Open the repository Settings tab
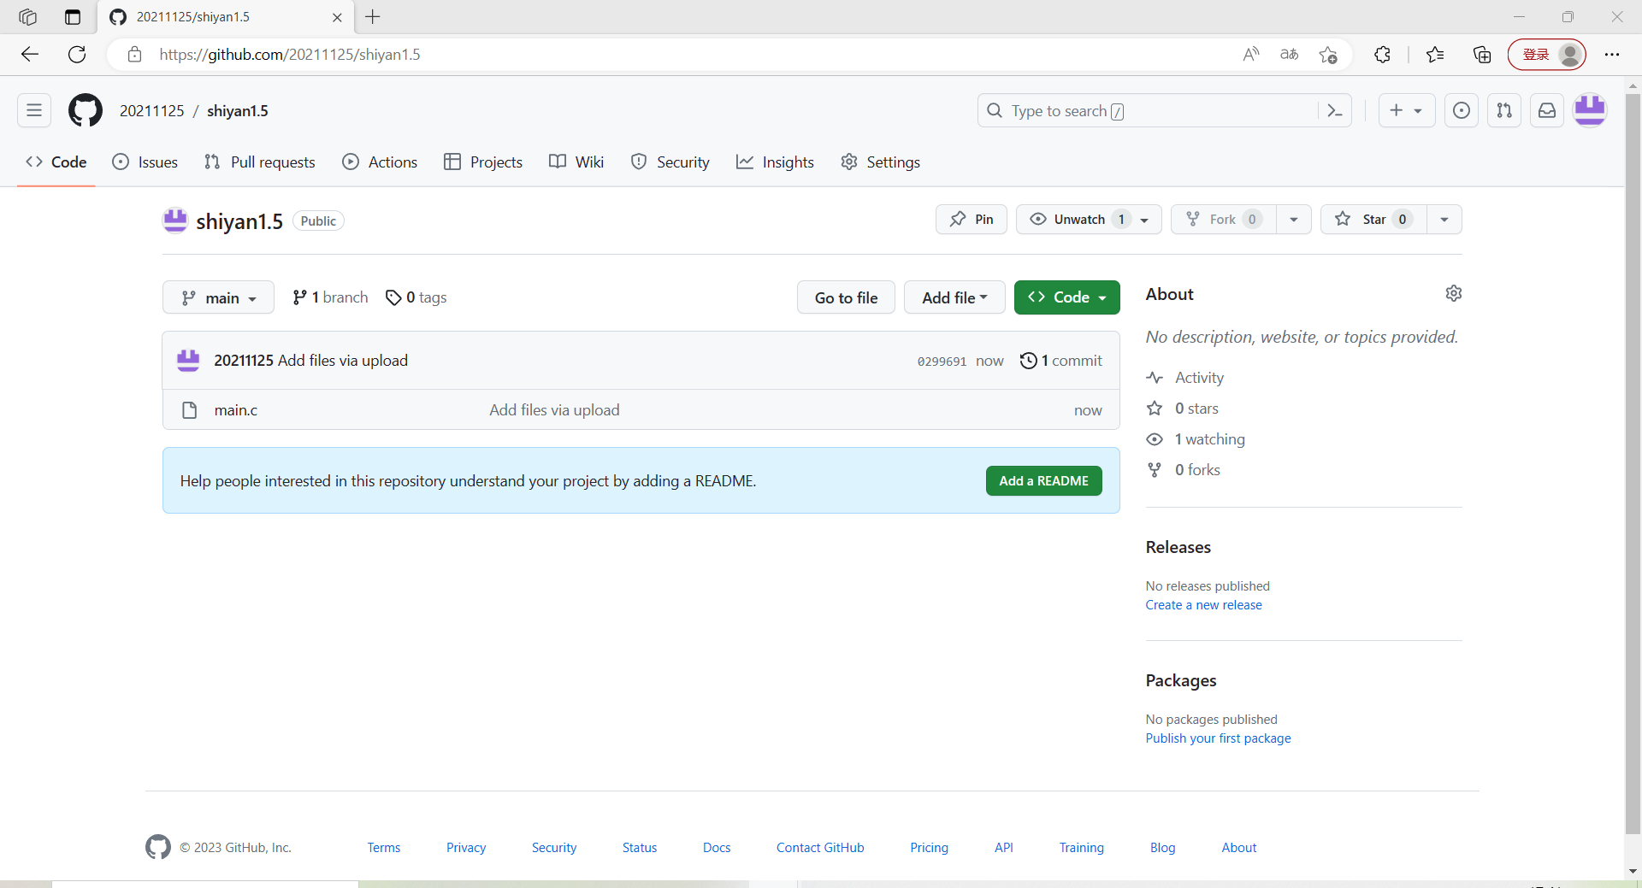This screenshot has height=888, width=1642. tap(881, 162)
